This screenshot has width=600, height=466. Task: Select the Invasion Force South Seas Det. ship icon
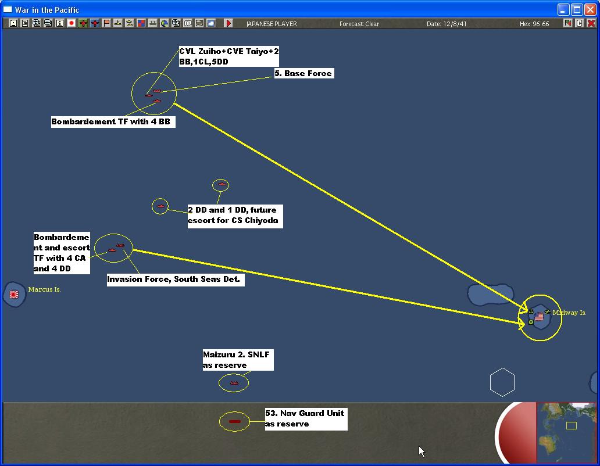pos(120,245)
